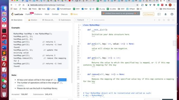
Task: Switch to the Solution tab
Action: [33, 20]
